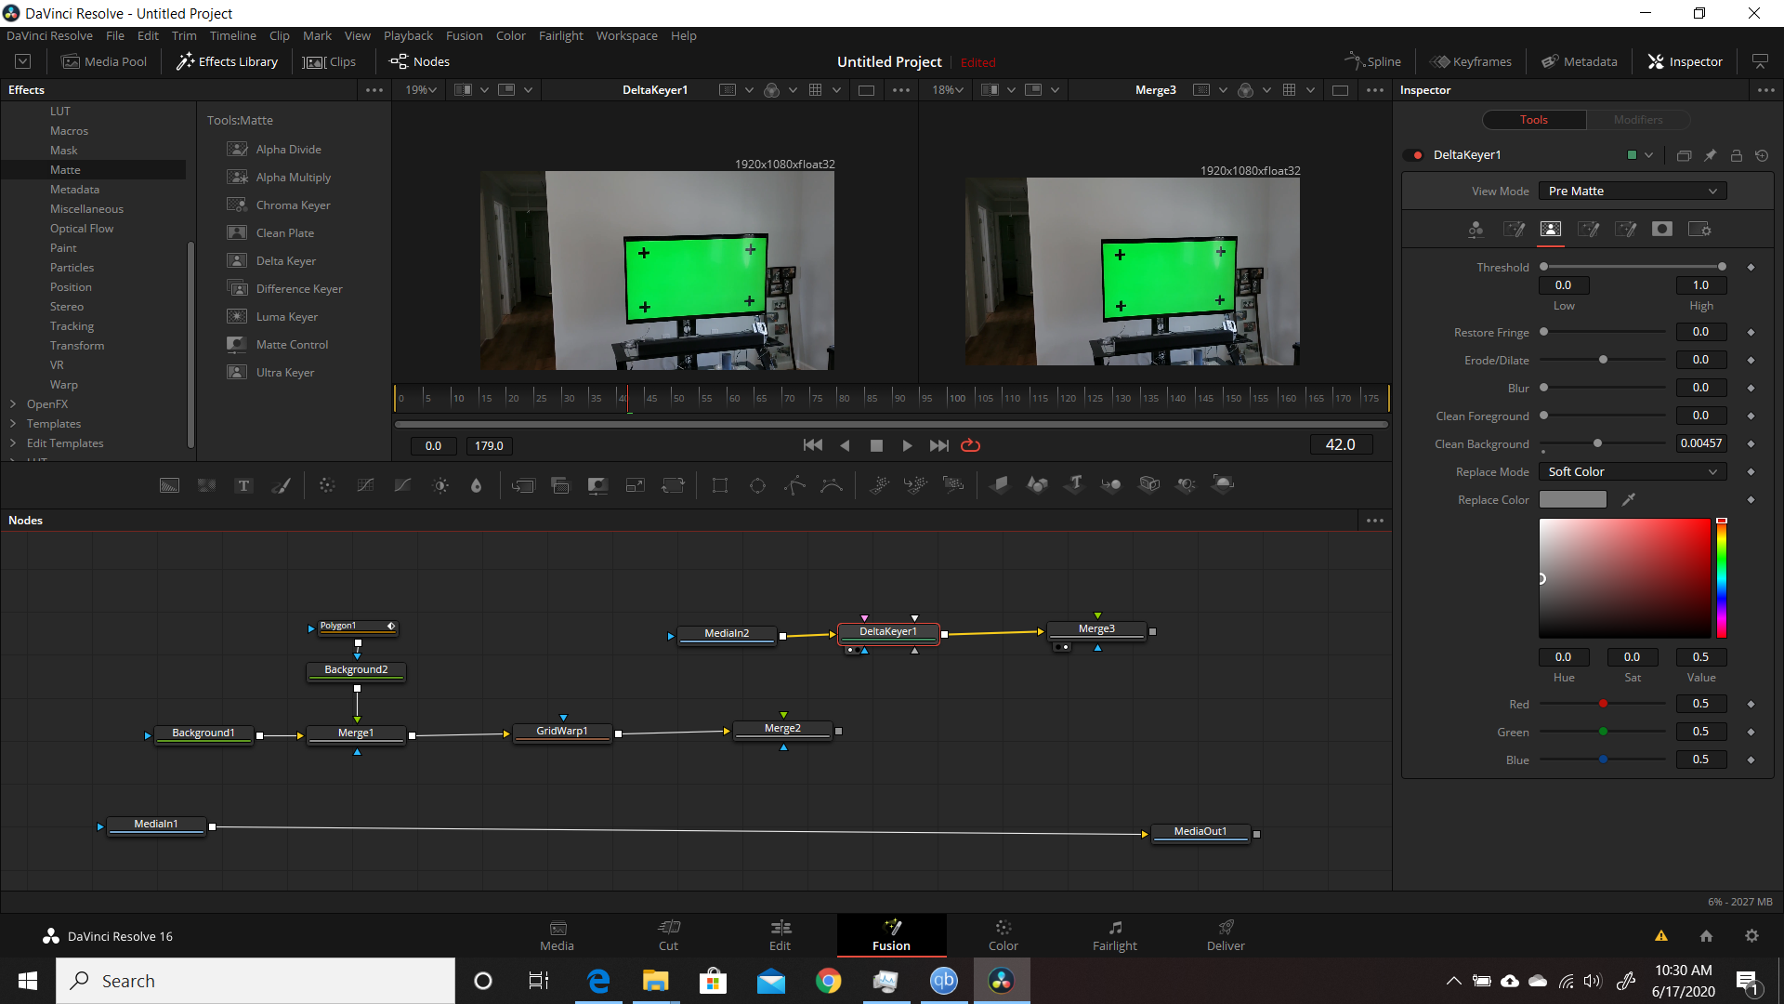Screen dimensions: 1784x1004
Task: Open the Matte tab icon in Inspector
Action: click(1550, 229)
